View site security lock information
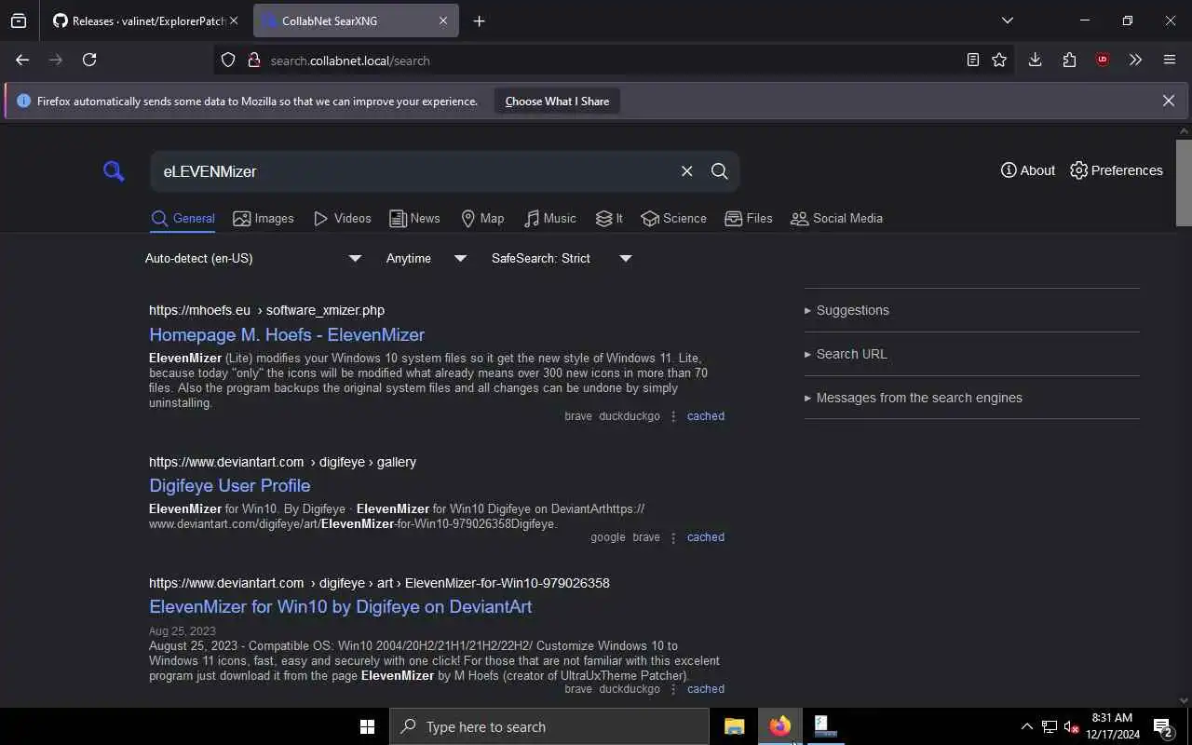 coord(253,61)
